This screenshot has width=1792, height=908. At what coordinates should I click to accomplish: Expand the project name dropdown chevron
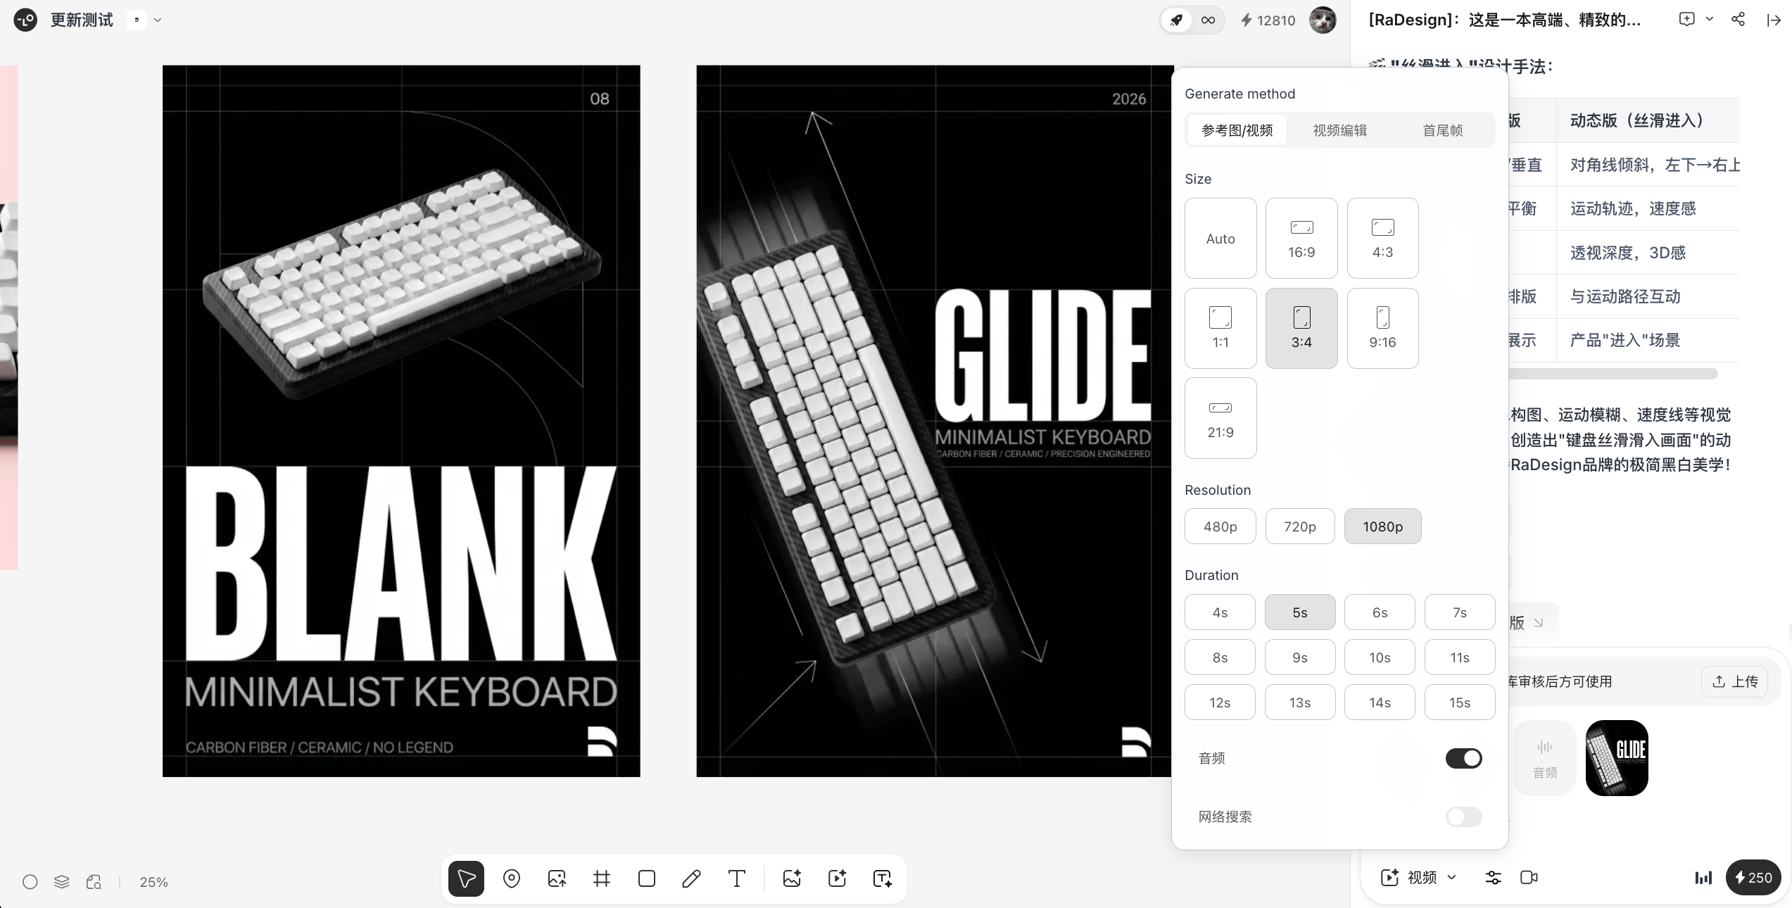(x=158, y=20)
